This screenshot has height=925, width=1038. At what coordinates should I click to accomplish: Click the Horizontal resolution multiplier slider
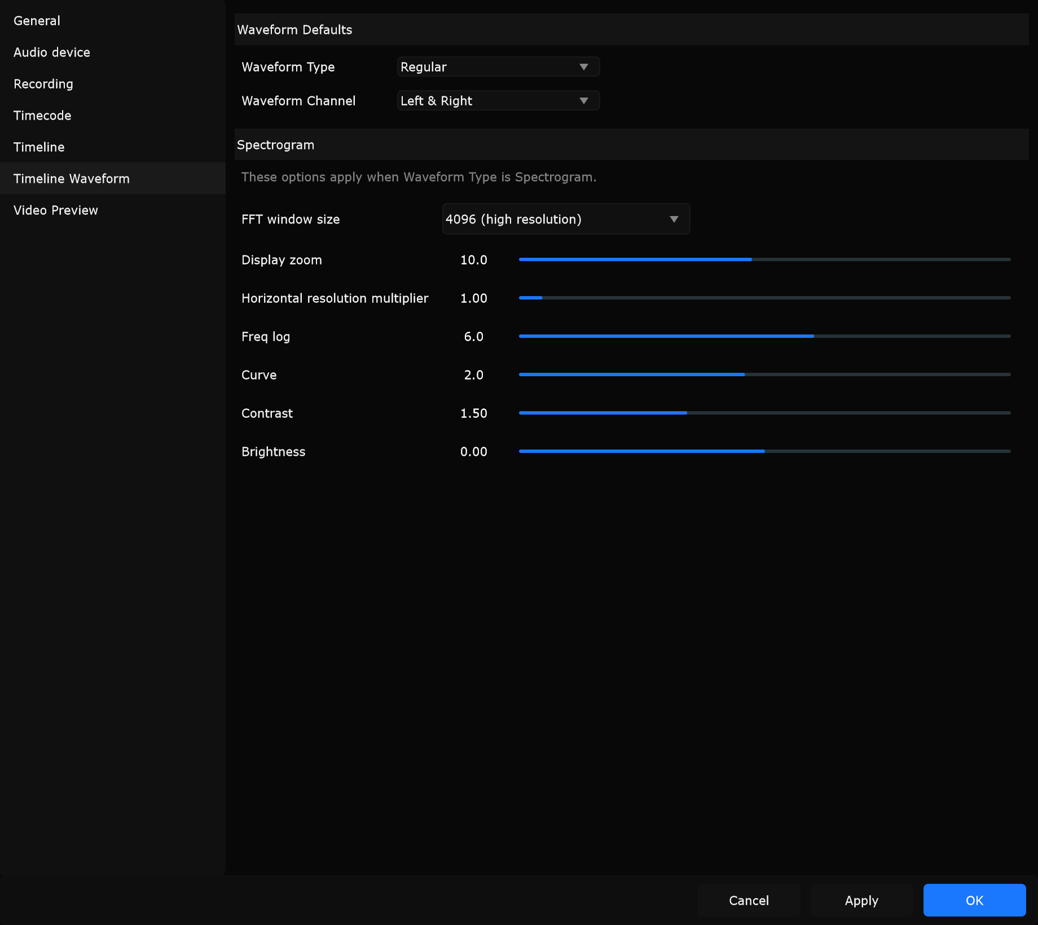pos(764,298)
